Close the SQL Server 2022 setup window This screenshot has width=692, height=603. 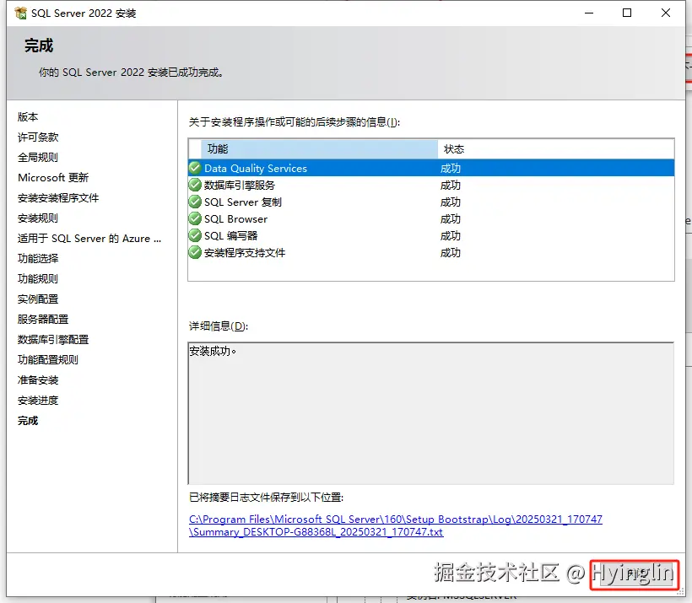click(x=666, y=13)
